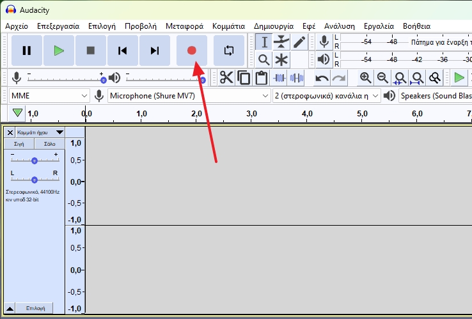Open the Αρχείο menu

coord(18,26)
